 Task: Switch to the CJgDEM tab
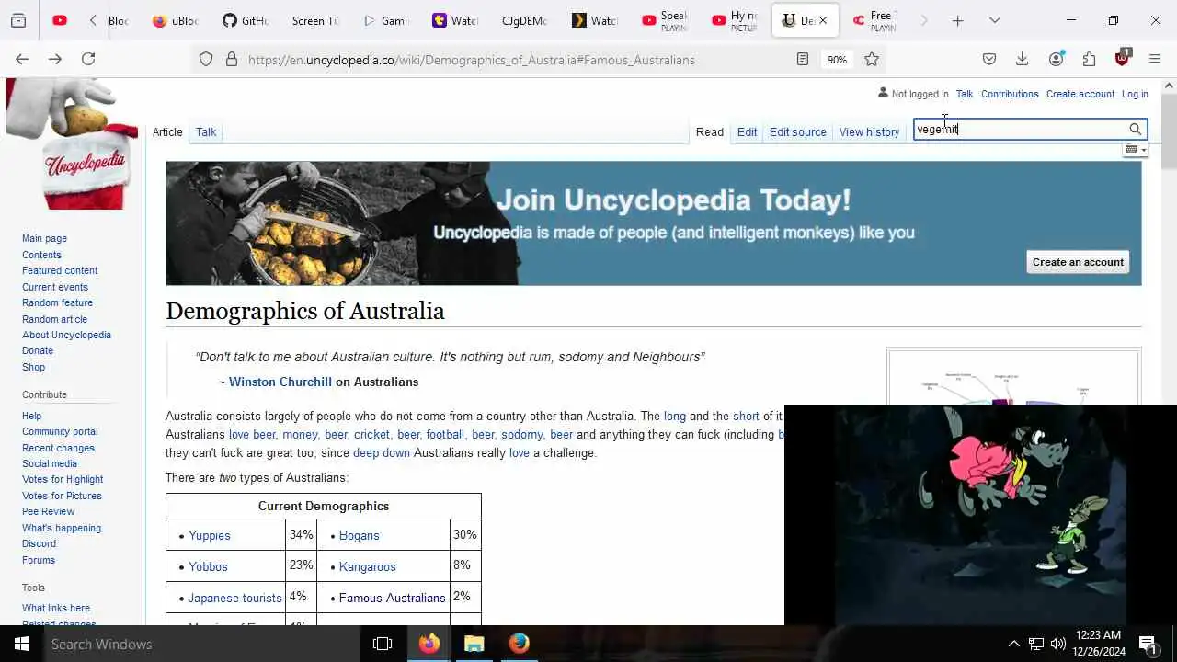524,20
